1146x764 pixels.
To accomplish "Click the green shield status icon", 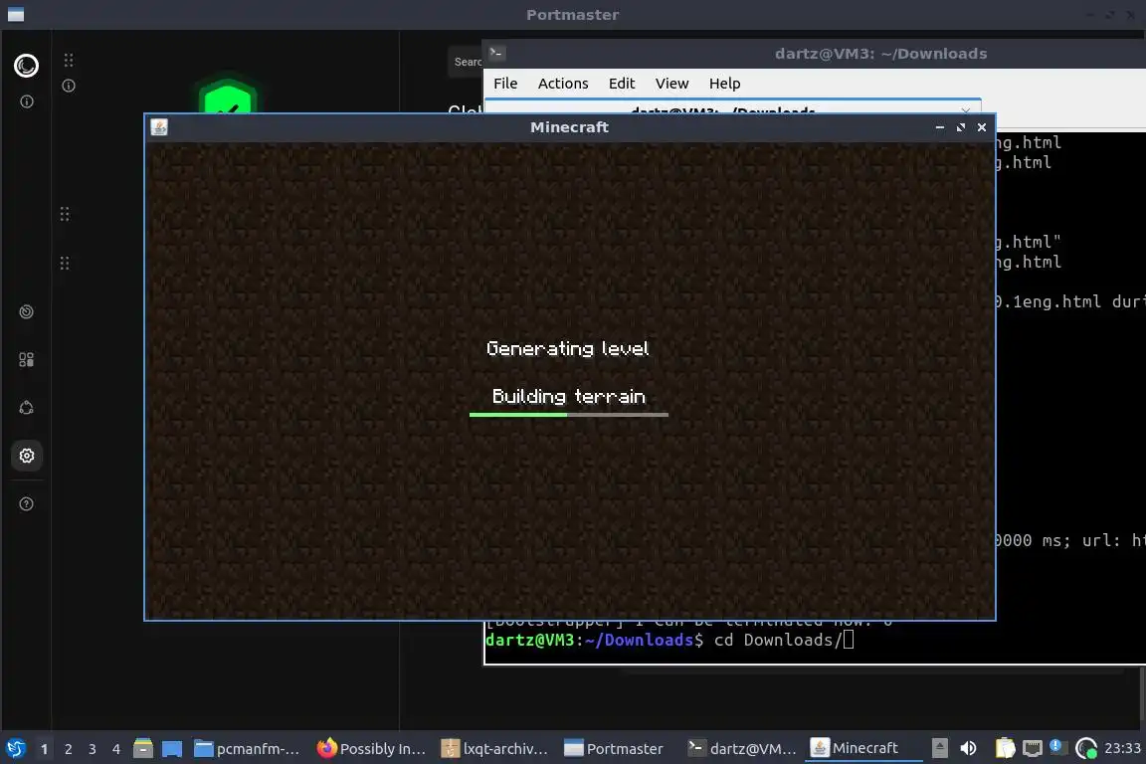I will [x=227, y=96].
